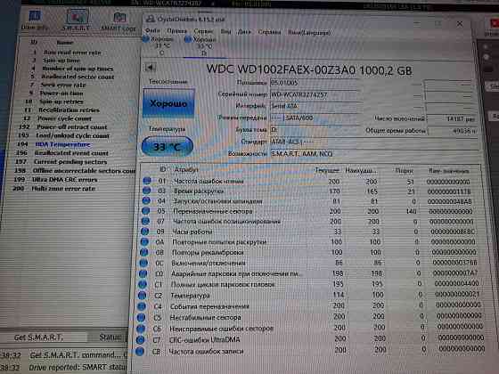Select the D: drive tab showing 33 °C
This screenshot has height=374, width=499.
(204, 46)
